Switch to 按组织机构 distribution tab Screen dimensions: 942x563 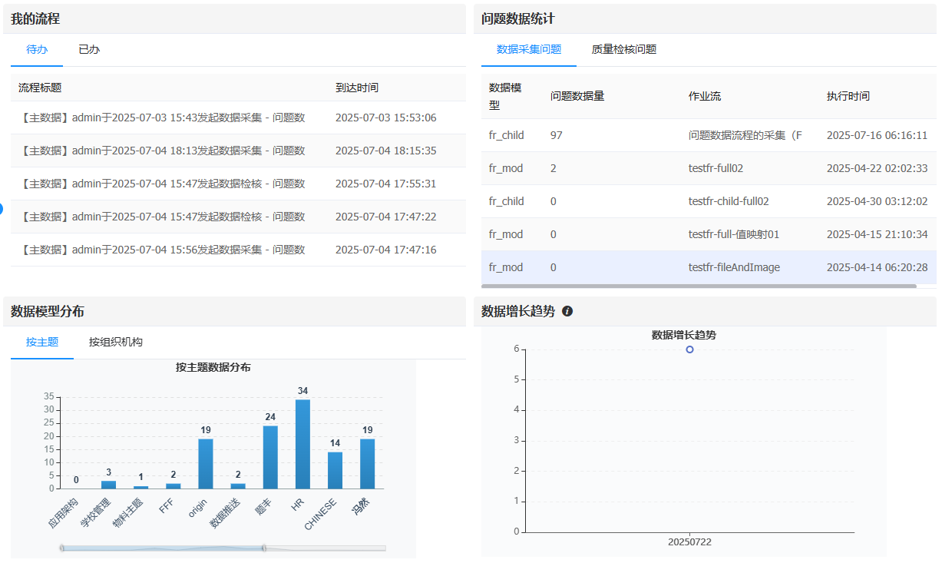116,343
